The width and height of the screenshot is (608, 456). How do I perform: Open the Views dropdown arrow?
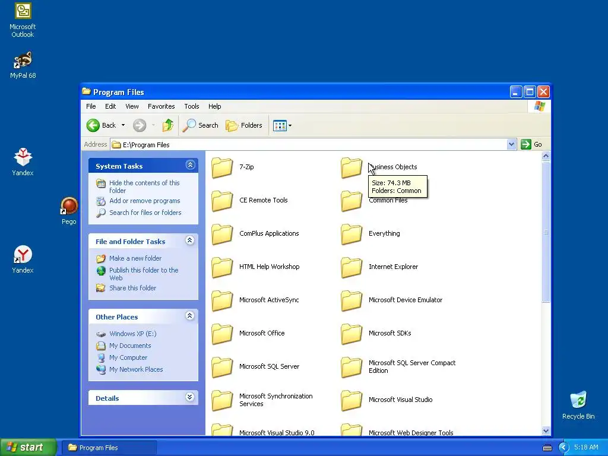290,126
